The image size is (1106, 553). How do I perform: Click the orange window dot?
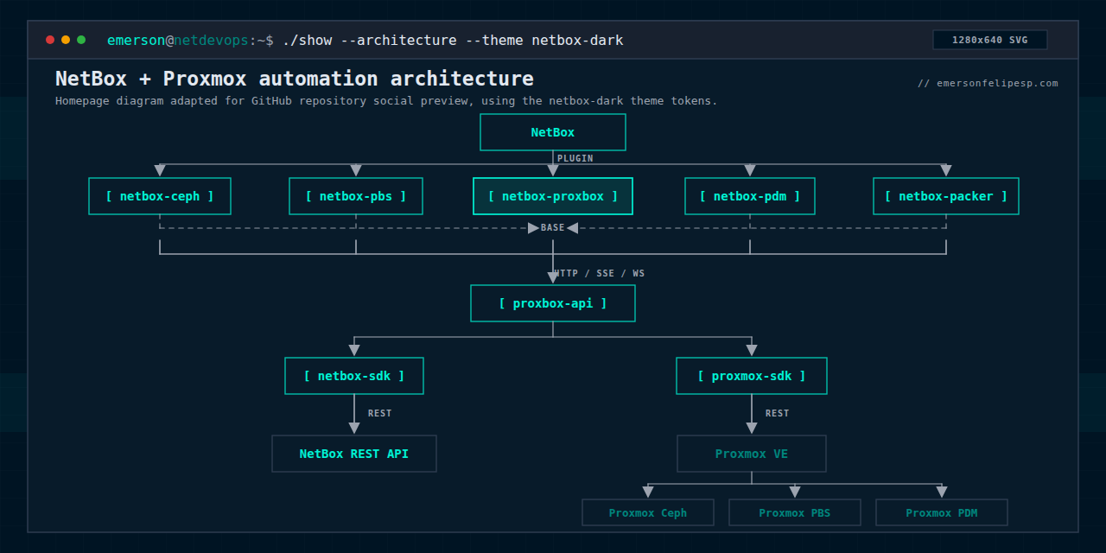[x=66, y=40]
